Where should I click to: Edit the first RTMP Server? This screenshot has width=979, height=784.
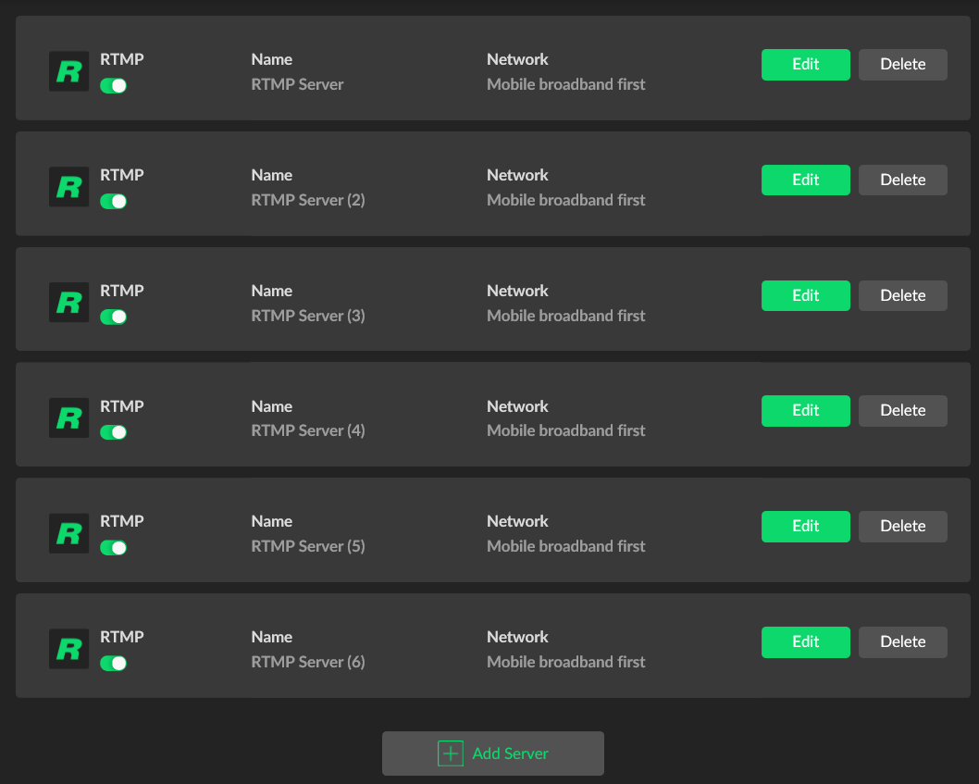pos(805,65)
